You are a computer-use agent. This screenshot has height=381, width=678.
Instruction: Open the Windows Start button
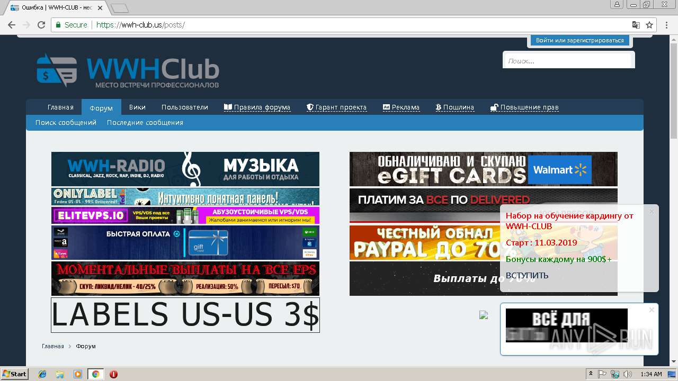(x=14, y=374)
